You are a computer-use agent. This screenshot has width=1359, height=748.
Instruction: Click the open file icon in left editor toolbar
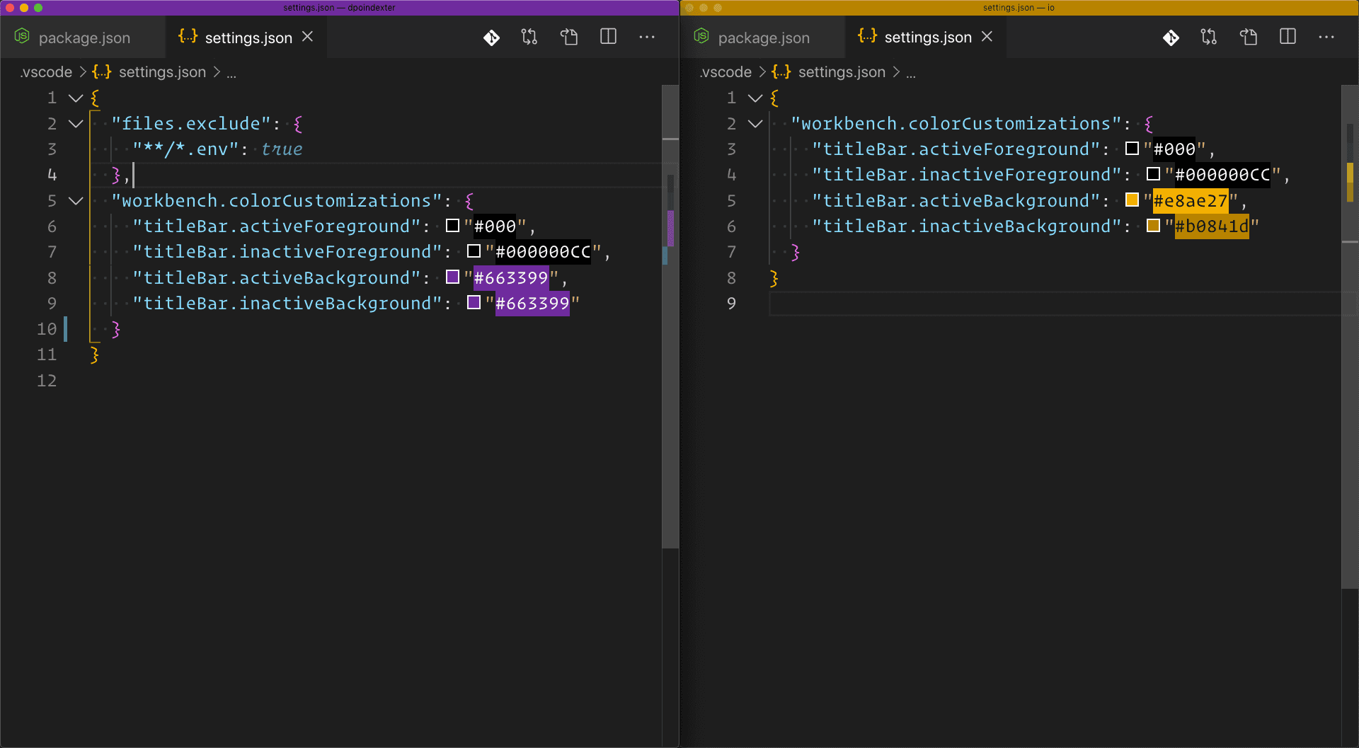569,37
